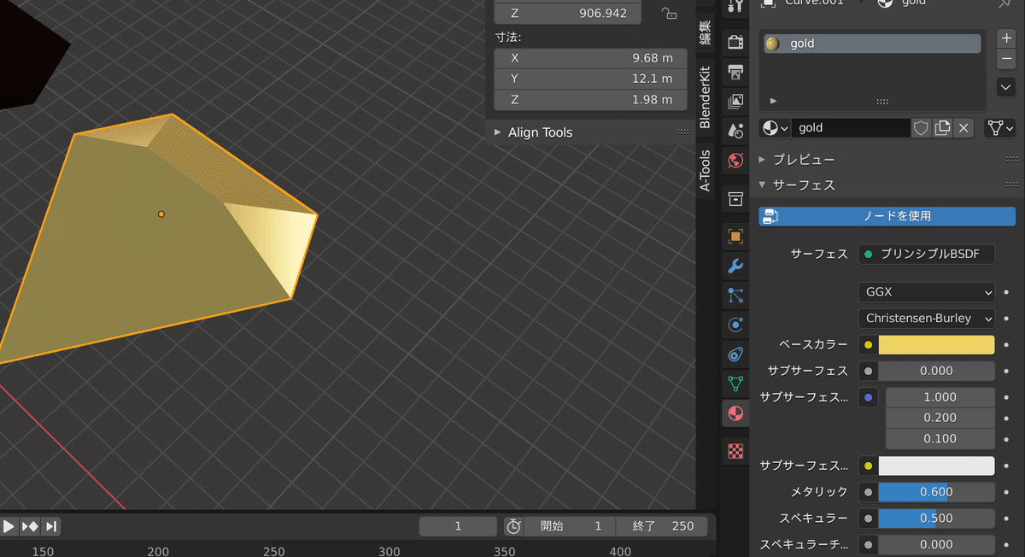Screen dimensions: 1025x557
Task: Click the サブサーフェス 0.000 value field
Action: pos(936,371)
